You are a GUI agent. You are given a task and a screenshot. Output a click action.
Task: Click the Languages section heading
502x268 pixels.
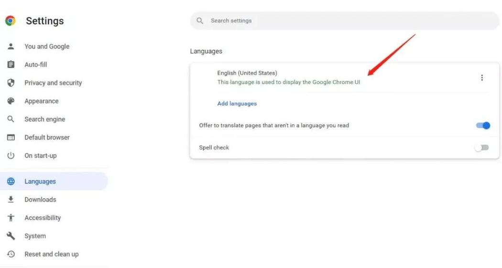coord(206,51)
